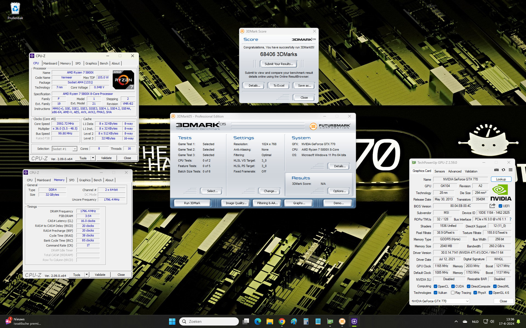Toggle the UEFI checkbox in GPU-Z
This screenshot has height=328, width=526.
[500, 206]
